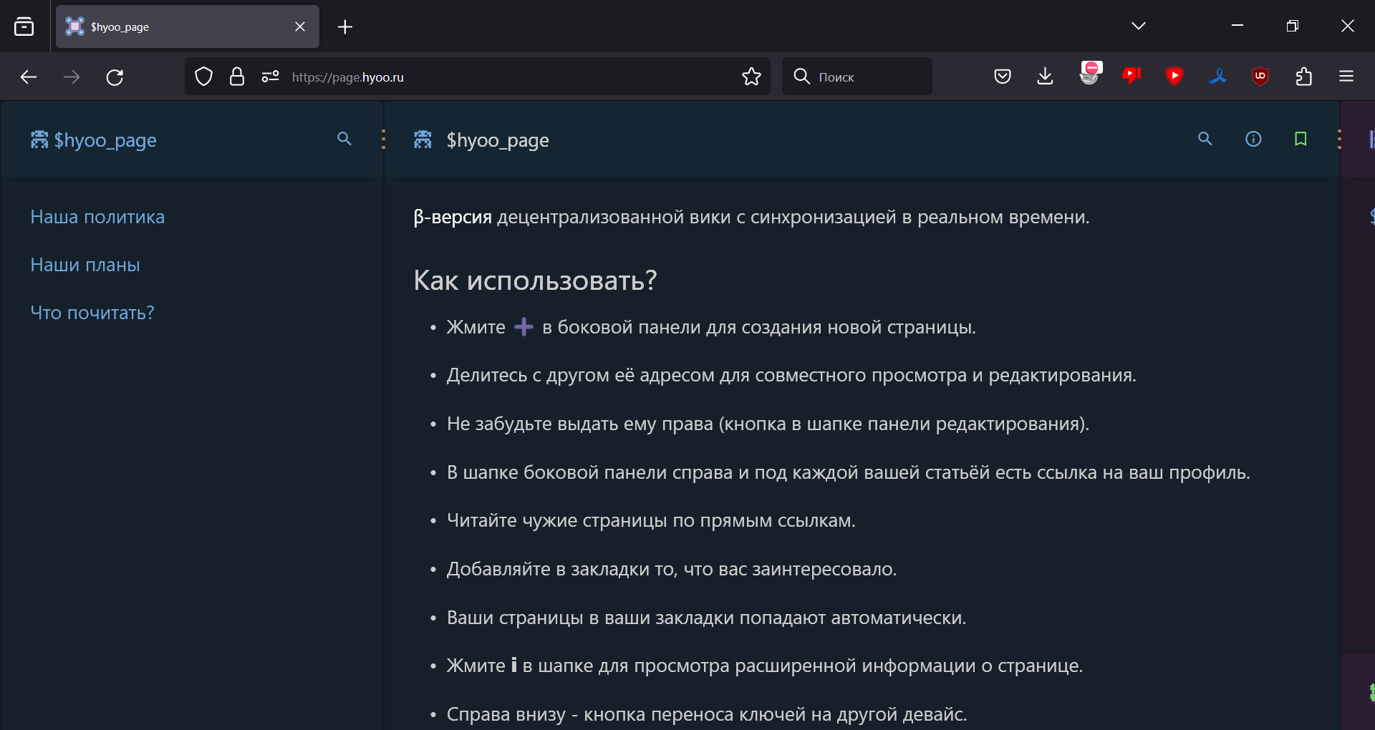
Task: Expand the list all tabs chevron
Action: pos(1139,26)
